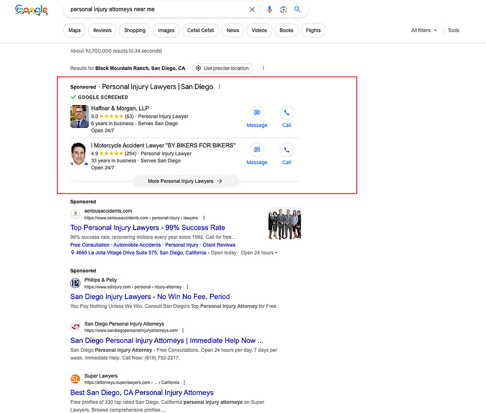Click the Automobile Accidents sitelink
The height and width of the screenshot is (413, 486).
pyautogui.click(x=137, y=245)
